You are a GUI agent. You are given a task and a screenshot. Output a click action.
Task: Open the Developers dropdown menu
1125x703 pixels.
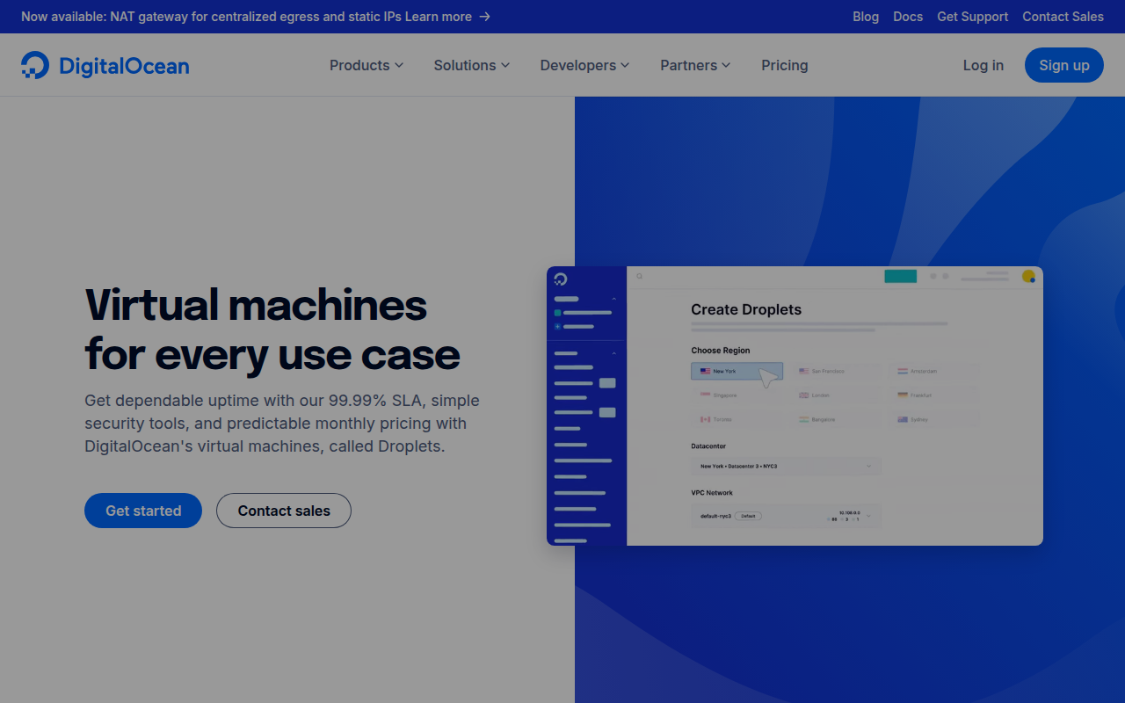tap(584, 65)
